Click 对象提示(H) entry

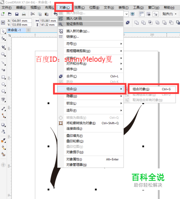tap(91, 152)
